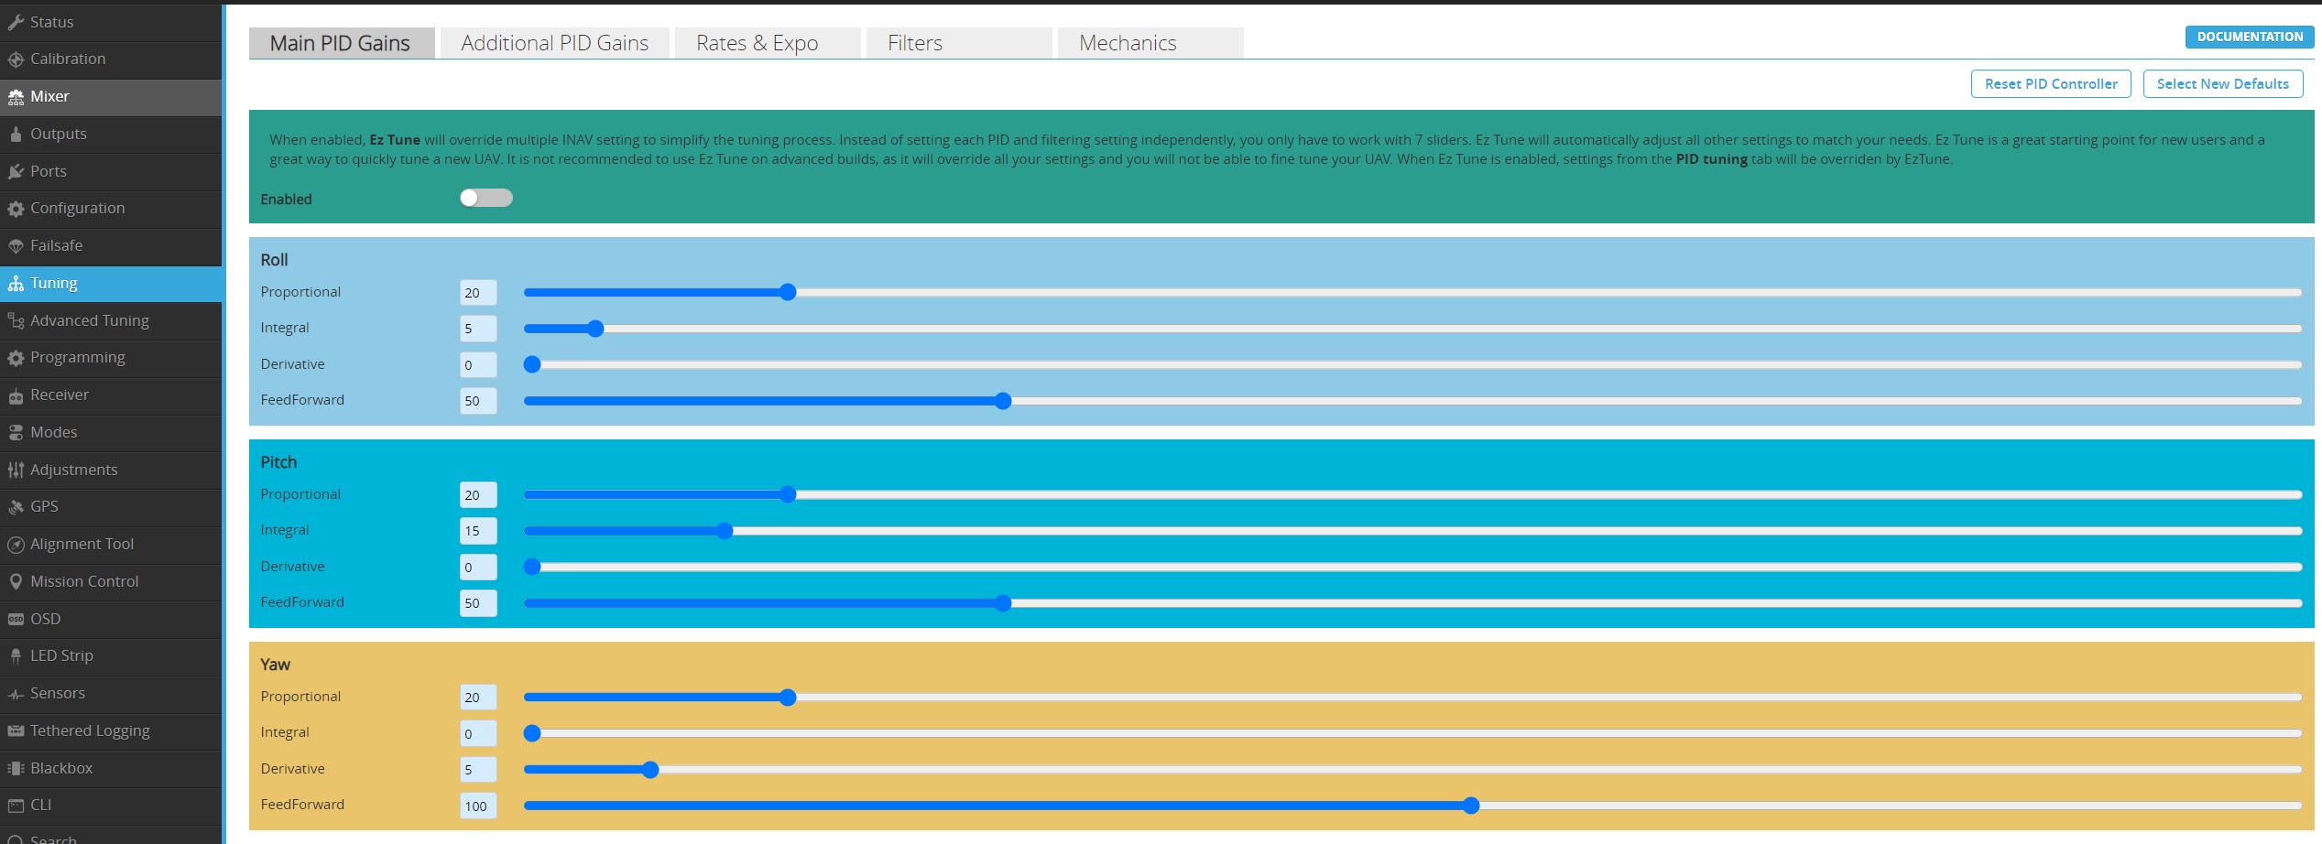This screenshot has height=844, width=2322.
Task: Open the Calibration sidebar icon
Action: 16,60
